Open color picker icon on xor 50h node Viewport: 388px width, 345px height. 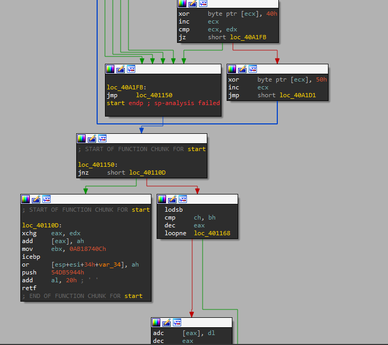[x=232, y=69]
